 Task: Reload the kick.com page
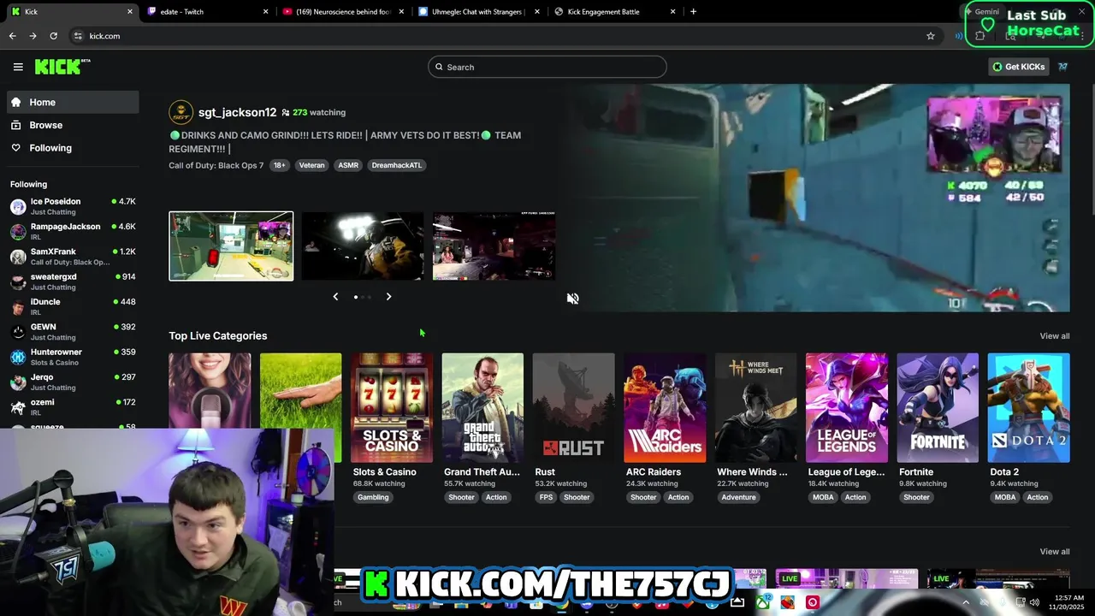pyautogui.click(x=53, y=36)
